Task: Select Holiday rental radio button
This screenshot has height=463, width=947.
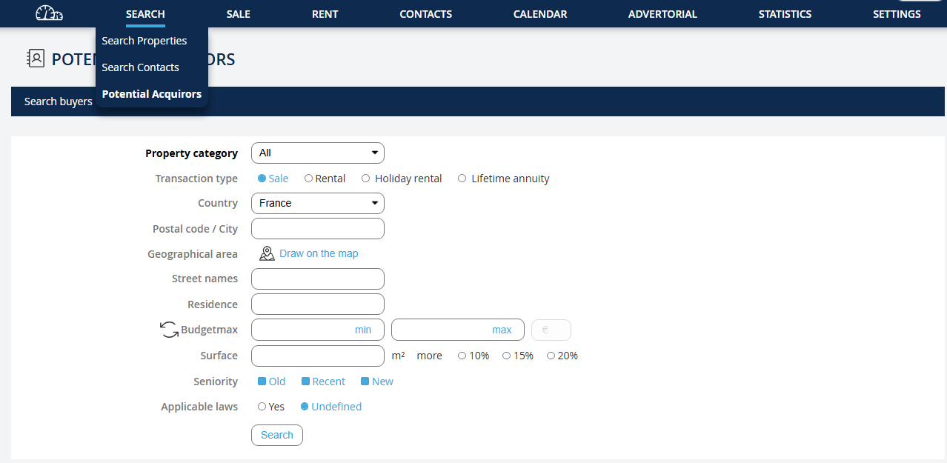Action: tap(366, 179)
